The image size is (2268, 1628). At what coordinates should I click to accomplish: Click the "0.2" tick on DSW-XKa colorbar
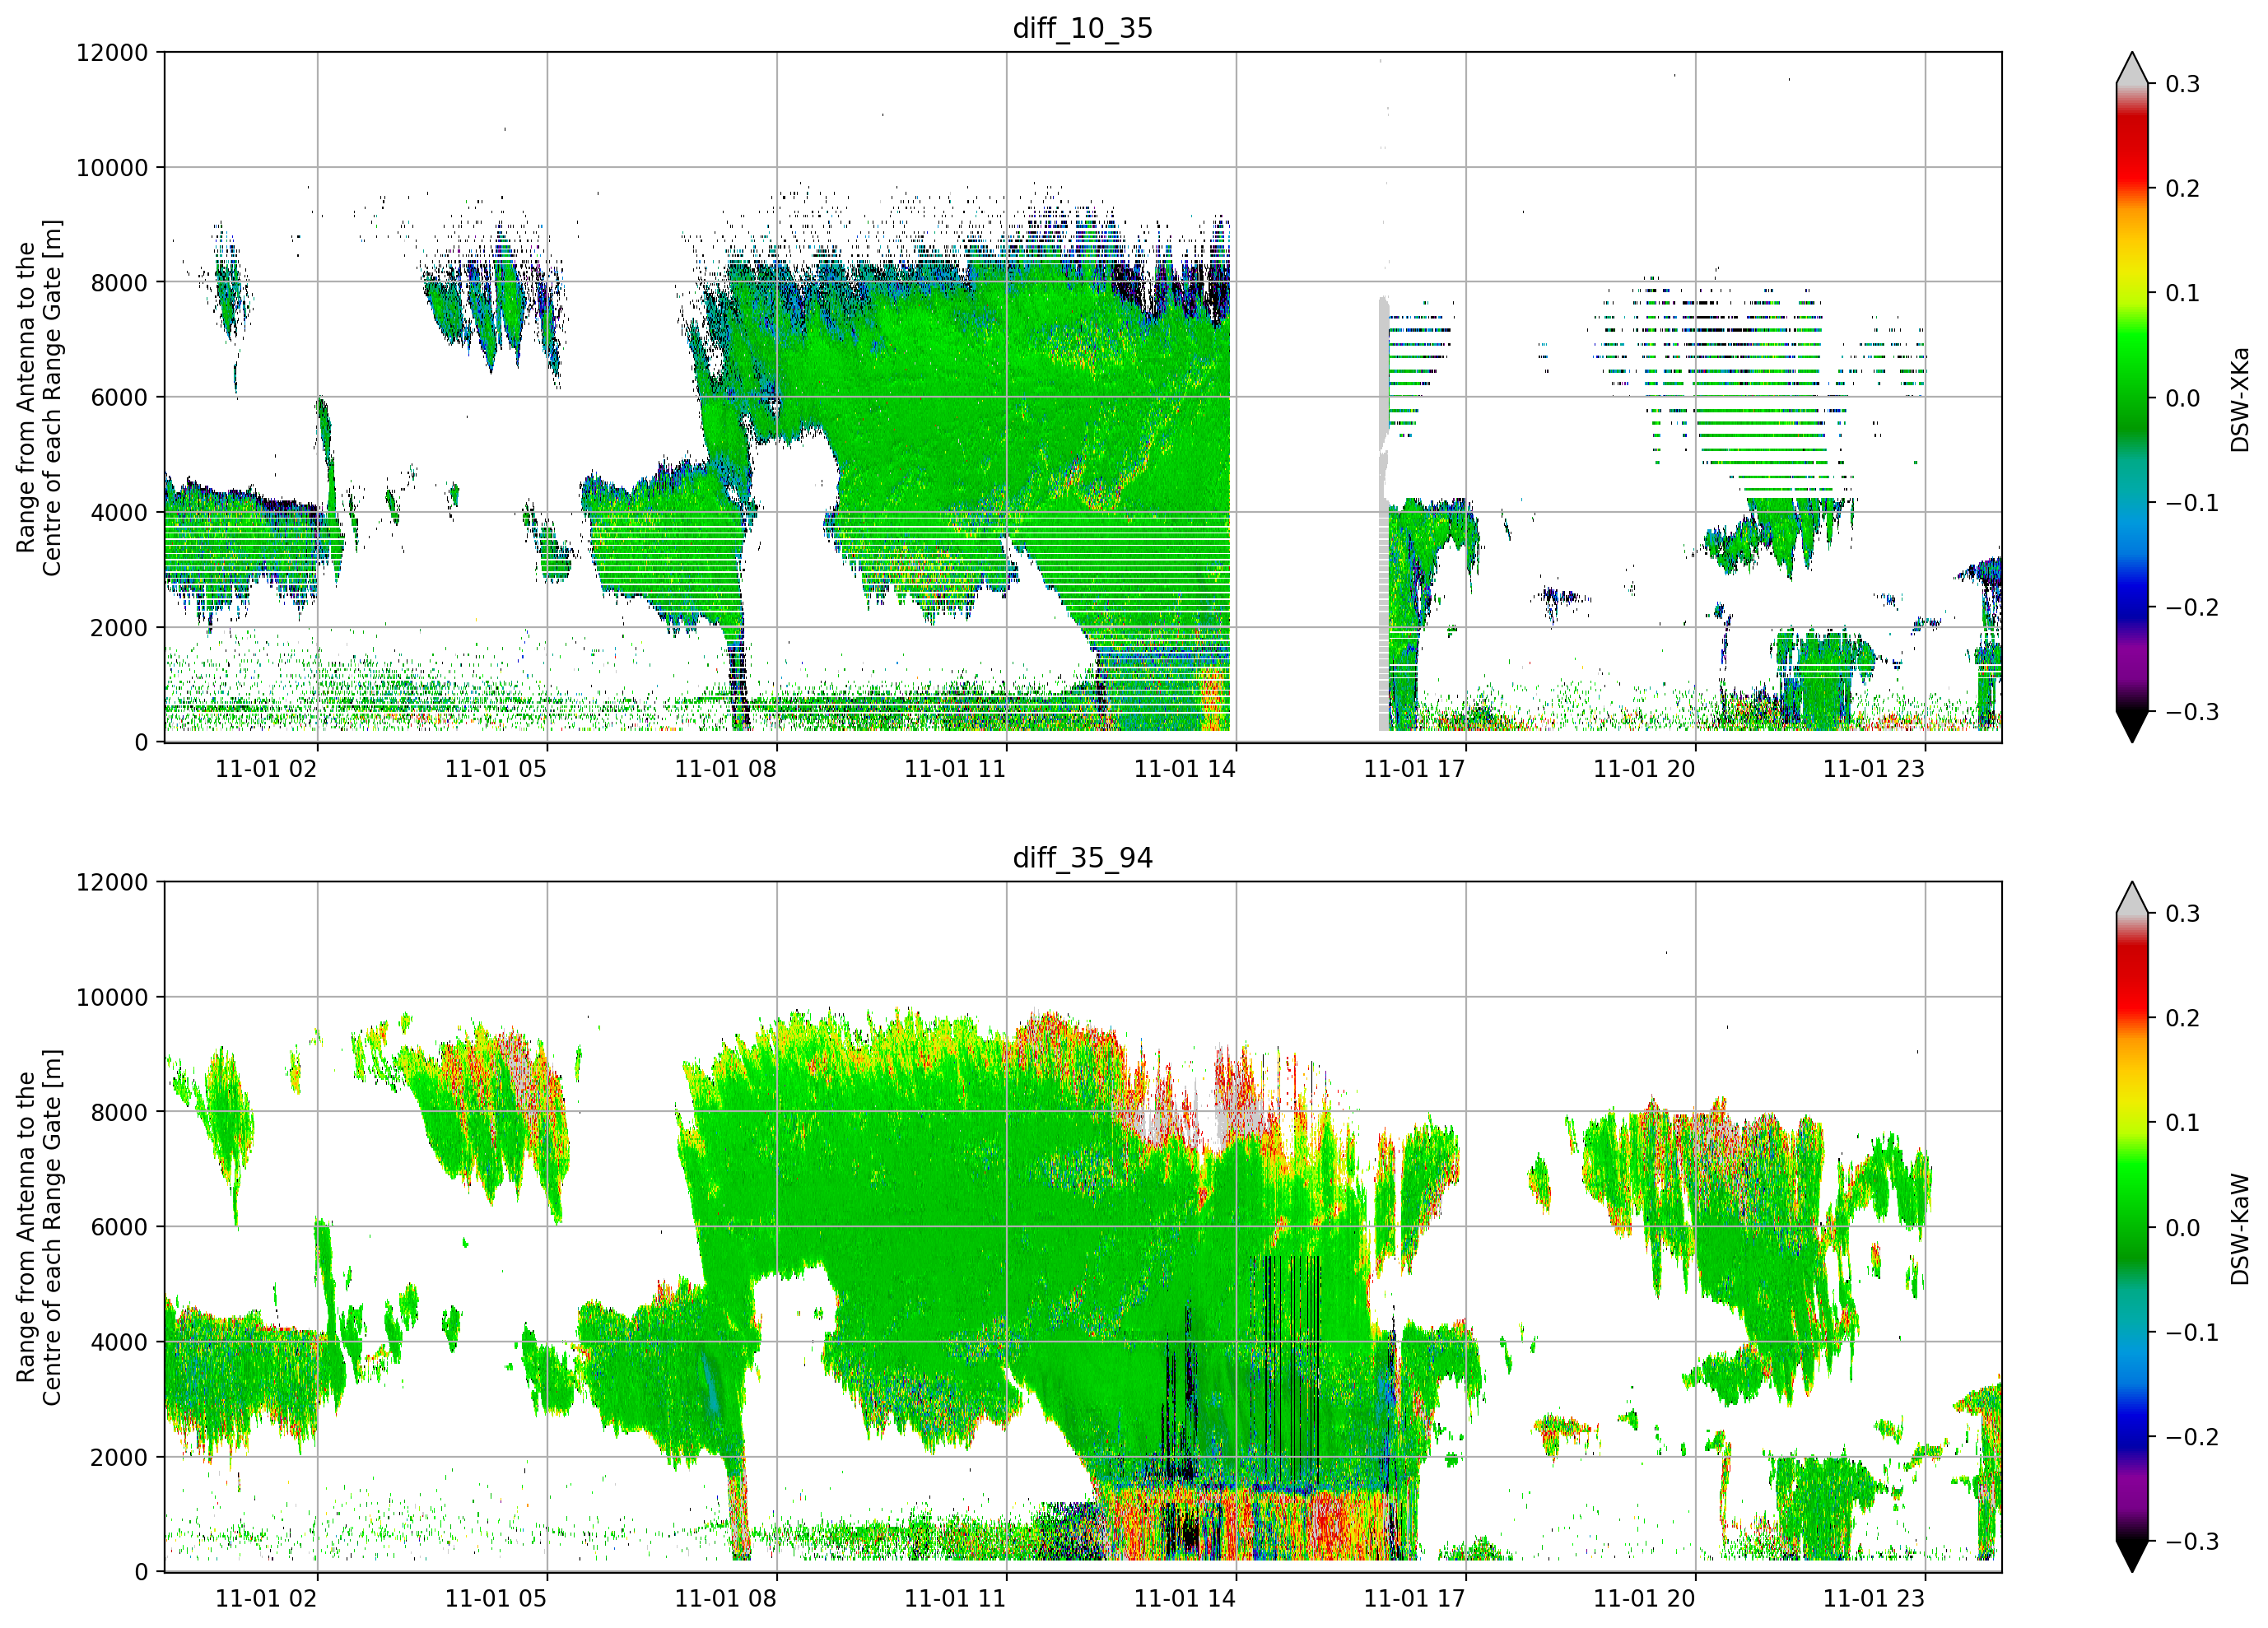click(x=2182, y=189)
